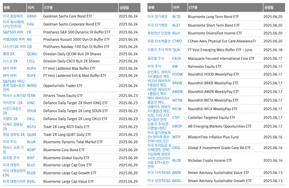Click the BLOX ticker
Image resolution: width=289 pixels, height=188 pixels.
177,161
